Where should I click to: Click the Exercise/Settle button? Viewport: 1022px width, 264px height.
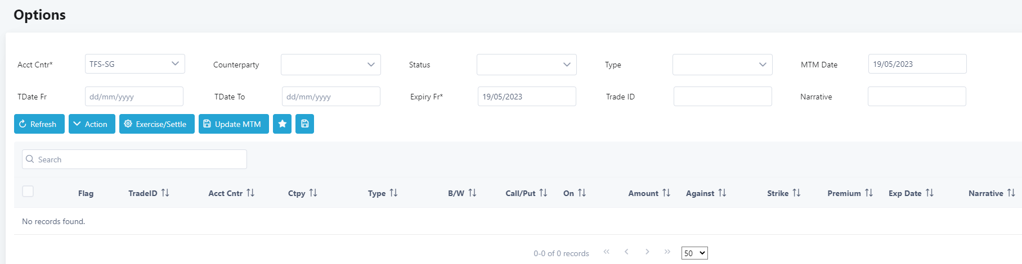[156, 124]
